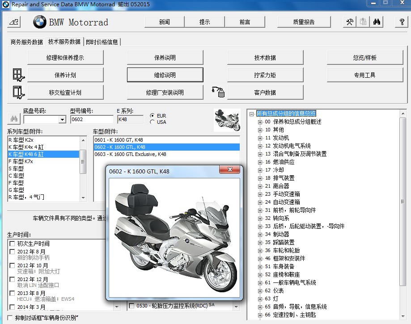Click the 保养说明 button
This screenshot has height=324, width=411.
(165, 58)
